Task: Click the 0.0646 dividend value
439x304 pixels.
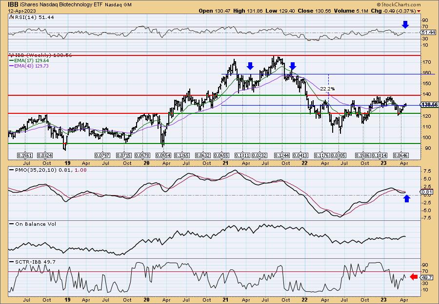Action: 401,155
